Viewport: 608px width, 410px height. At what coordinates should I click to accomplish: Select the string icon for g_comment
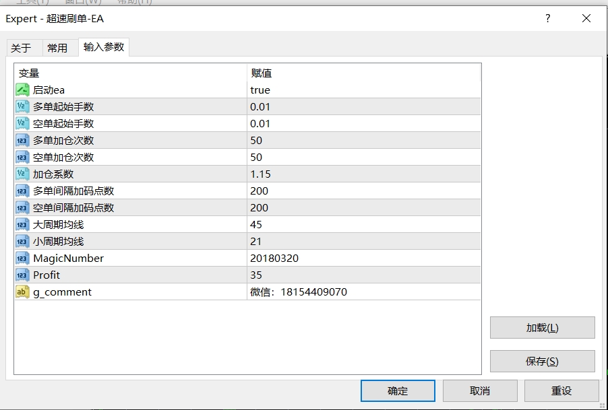pos(22,292)
